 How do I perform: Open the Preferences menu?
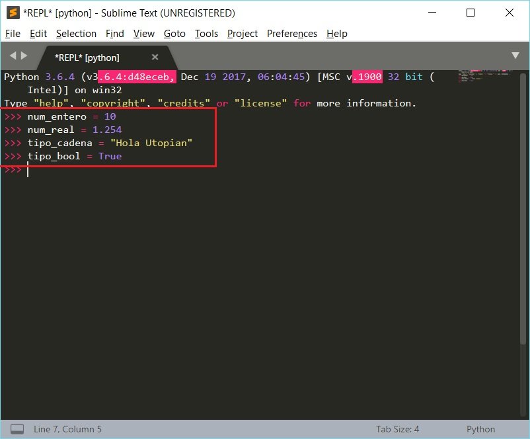pos(291,34)
